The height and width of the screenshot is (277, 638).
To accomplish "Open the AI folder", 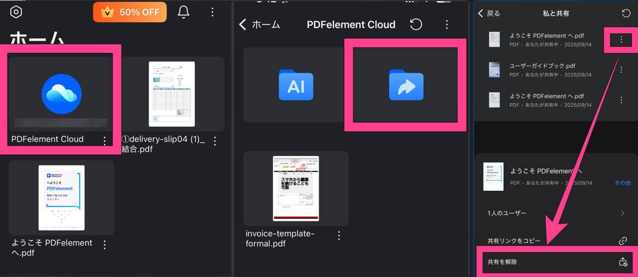I will [296, 86].
